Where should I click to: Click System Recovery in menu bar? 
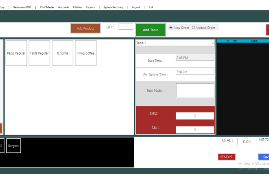pos(113,7)
